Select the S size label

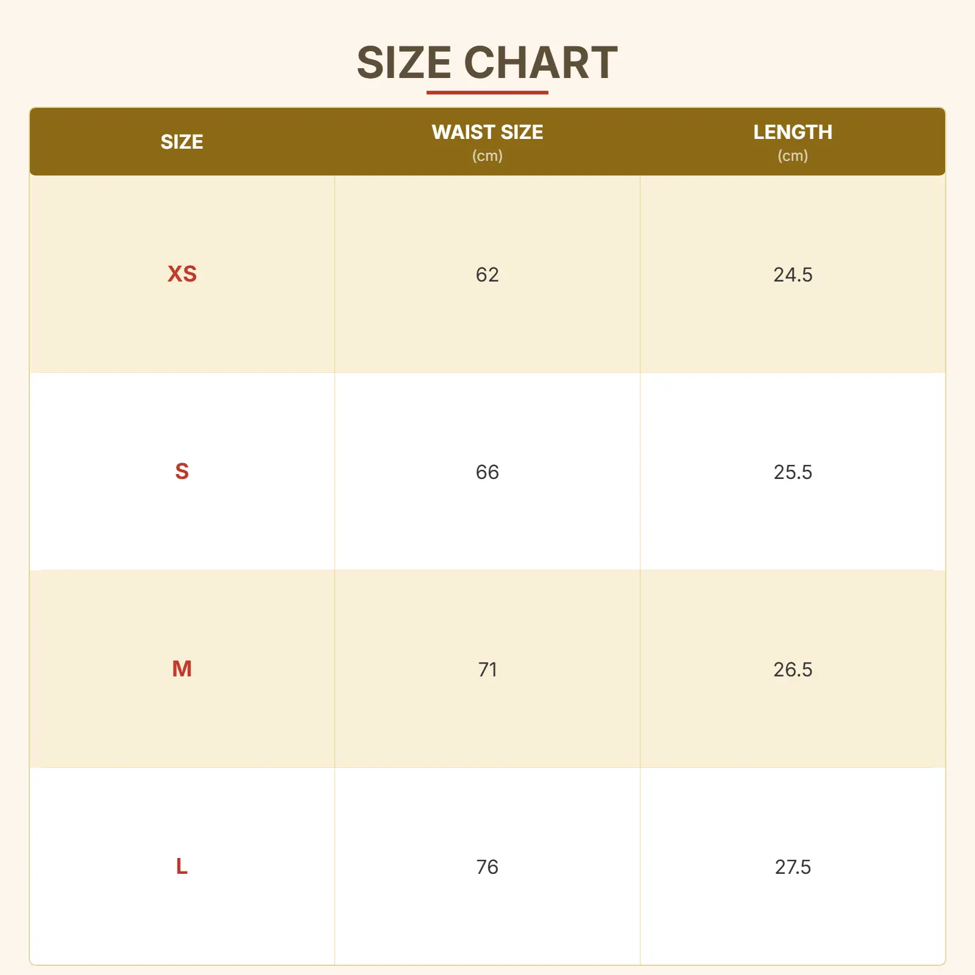pyautogui.click(x=182, y=472)
